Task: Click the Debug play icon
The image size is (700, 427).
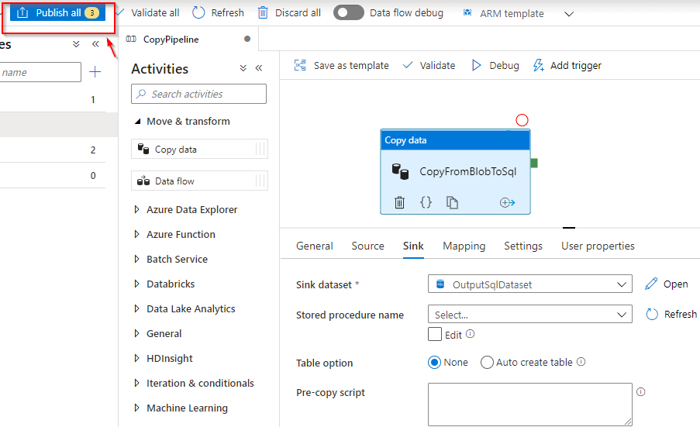Action: coord(477,66)
